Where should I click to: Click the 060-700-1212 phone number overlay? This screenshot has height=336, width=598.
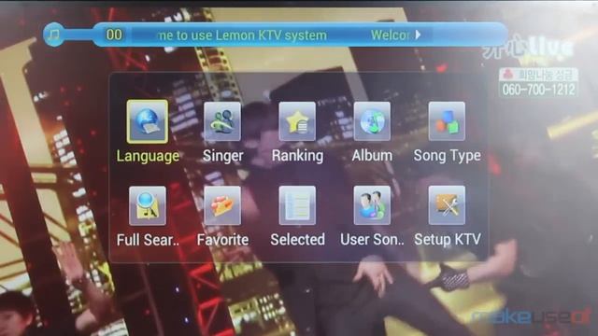pyautogui.click(x=538, y=90)
